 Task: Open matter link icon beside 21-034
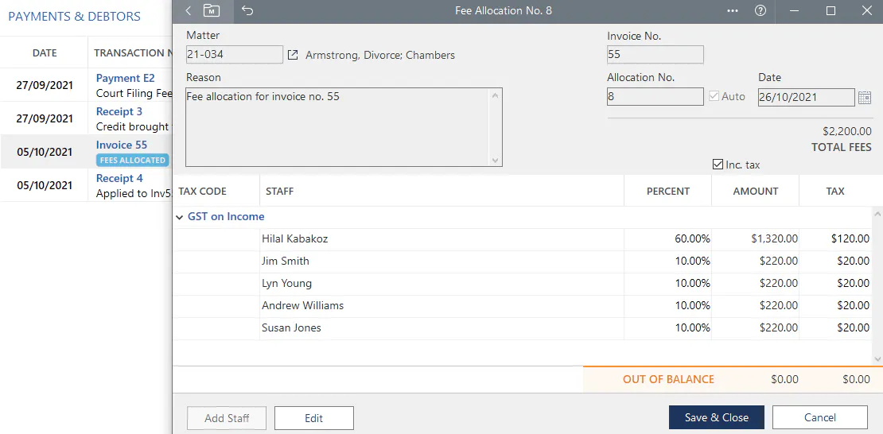[292, 55]
